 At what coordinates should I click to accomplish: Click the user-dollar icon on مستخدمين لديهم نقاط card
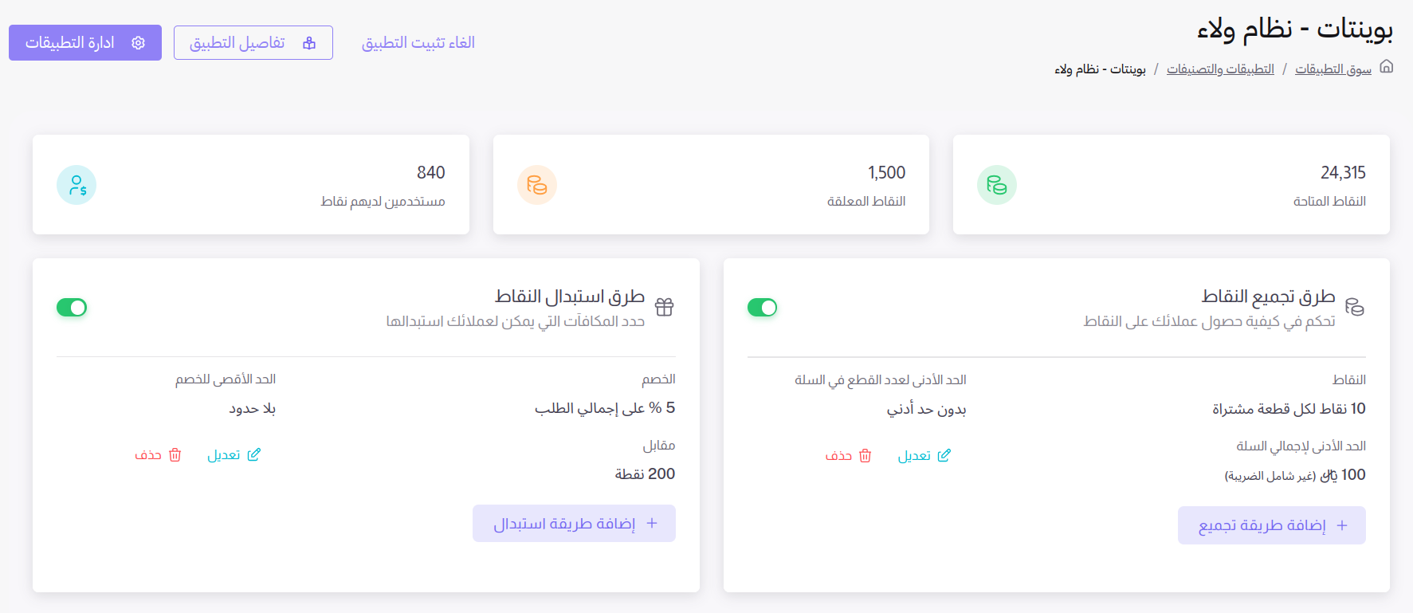pyautogui.click(x=77, y=184)
